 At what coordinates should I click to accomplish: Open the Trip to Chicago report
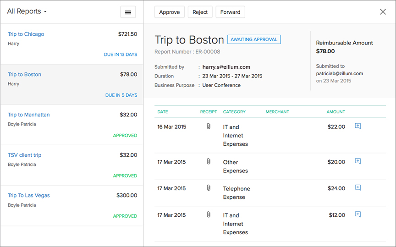pyautogui.click(x=26, y=34)
